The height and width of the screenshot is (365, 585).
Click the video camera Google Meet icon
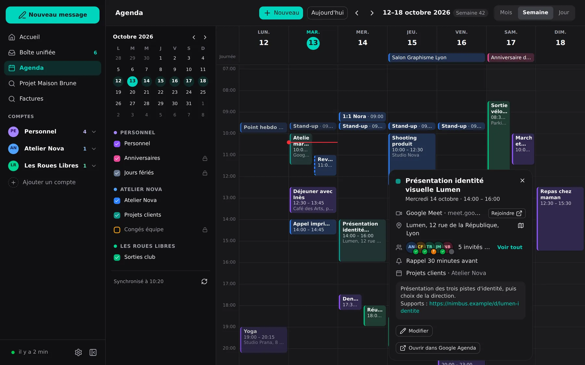[x=399, y=213]
